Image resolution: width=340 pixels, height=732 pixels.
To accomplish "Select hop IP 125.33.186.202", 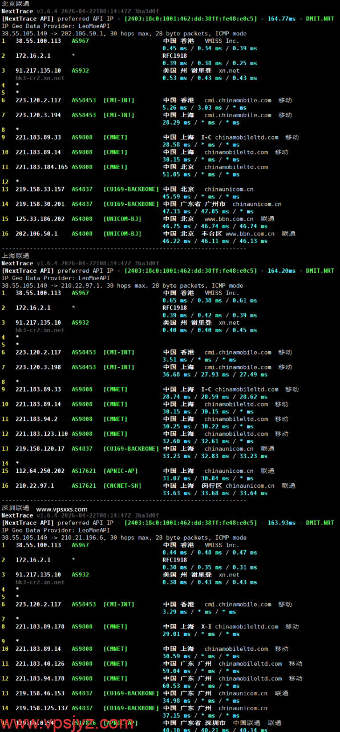I will pos(40,219).
